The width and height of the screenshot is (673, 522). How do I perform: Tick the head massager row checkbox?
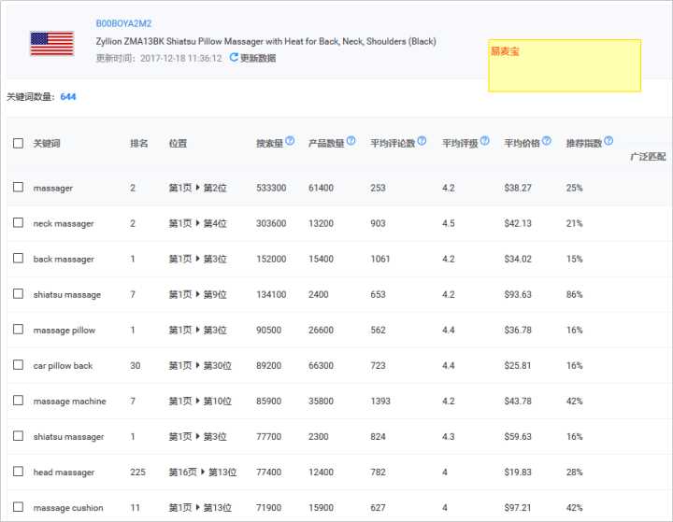(19, 473)
